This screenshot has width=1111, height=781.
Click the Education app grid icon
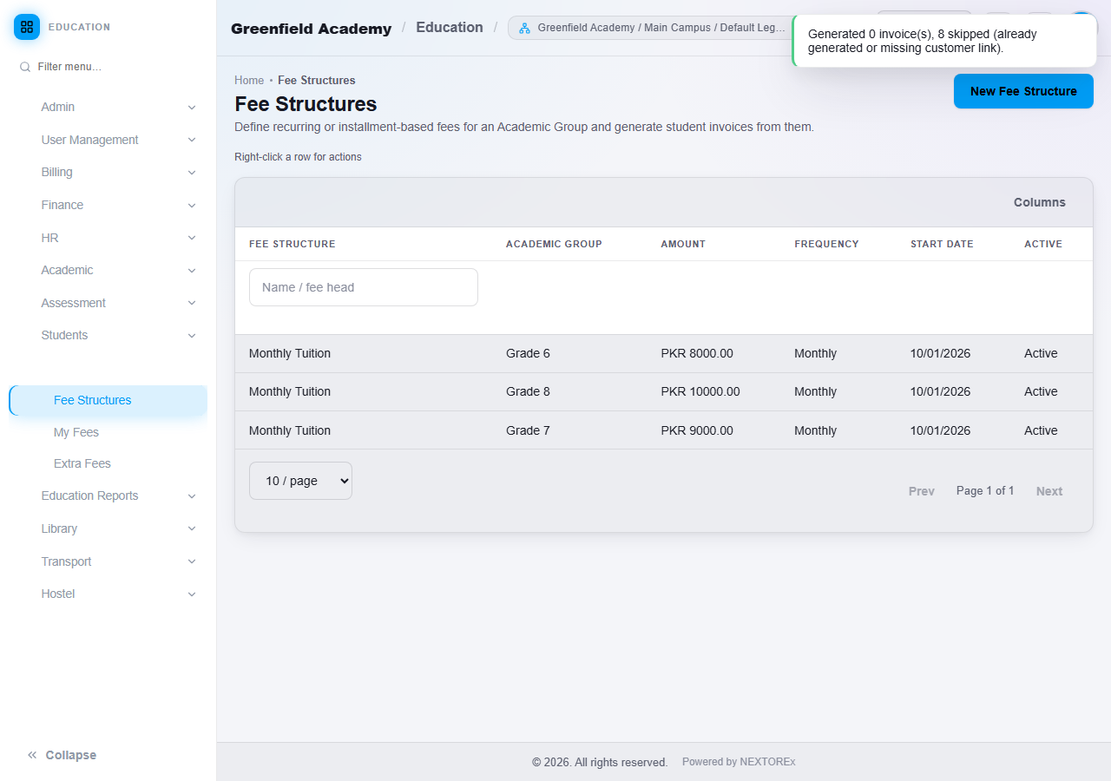(x=27, y=27)
